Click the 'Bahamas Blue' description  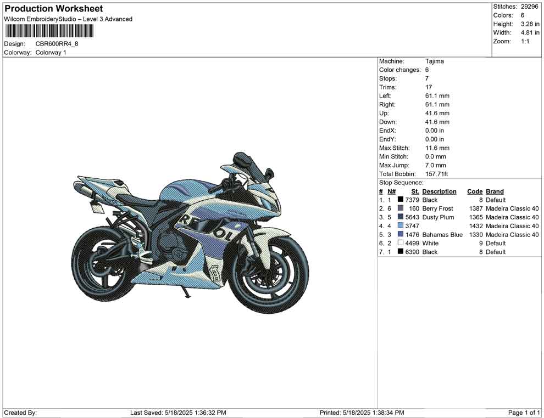442,234
